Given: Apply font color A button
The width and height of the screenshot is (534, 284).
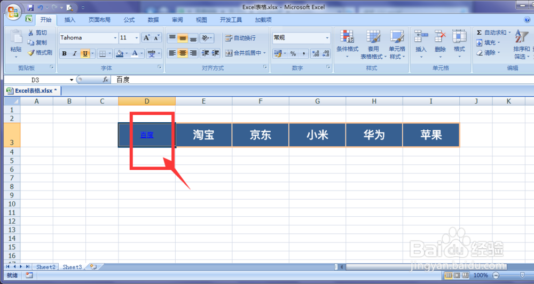Looking at the screenshot, I should [135, 53].
